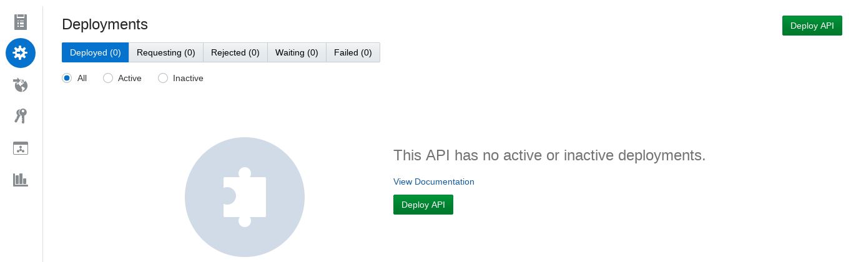
Task: Click the puzzle piece placeholder image
Action: 245,197
